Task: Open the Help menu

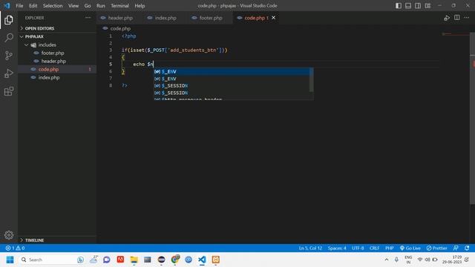Action: point(140,6)
